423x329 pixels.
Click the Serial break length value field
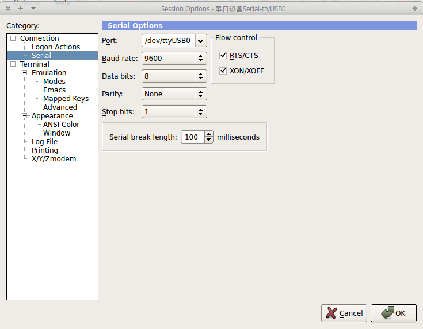(x=193, y=137)
